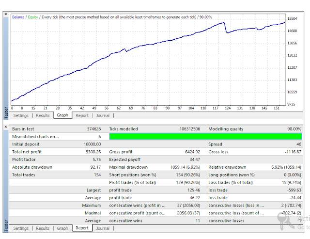This screenshot has height=239, width=310.
Task: Open Graph tab in lower Tester panel
Action: pos(62,228)
